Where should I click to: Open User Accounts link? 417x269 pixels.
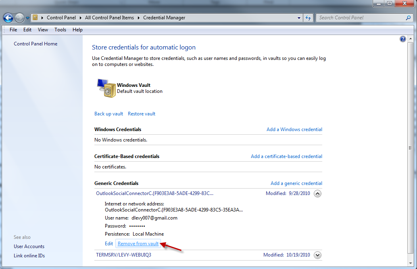click(x=29, y=246)
